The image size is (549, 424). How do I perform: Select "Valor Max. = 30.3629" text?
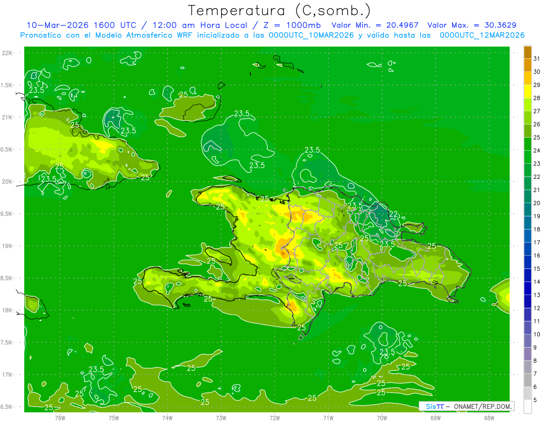tap(472, 25)
